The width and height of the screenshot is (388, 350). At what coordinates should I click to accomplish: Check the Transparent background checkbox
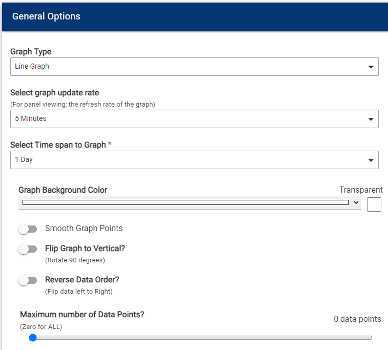(374, 204)
